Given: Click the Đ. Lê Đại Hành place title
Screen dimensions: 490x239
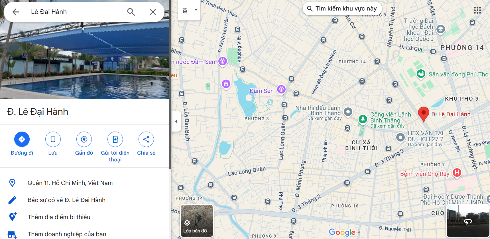Looking at the screenshot, I should [38, 112].
